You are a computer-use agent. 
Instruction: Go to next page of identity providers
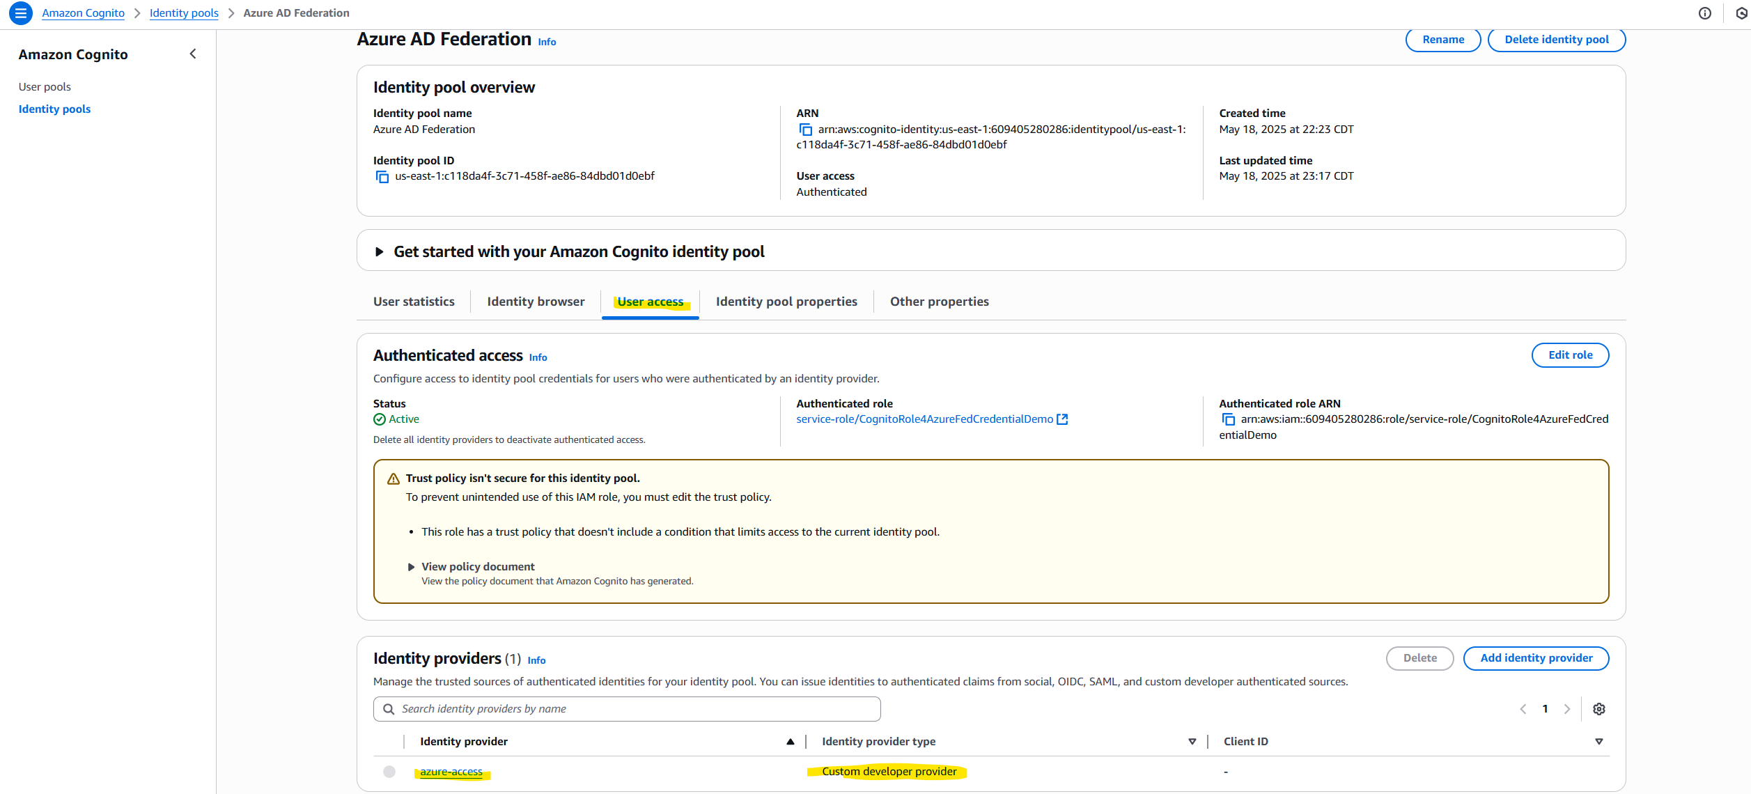pos(1567,709)
